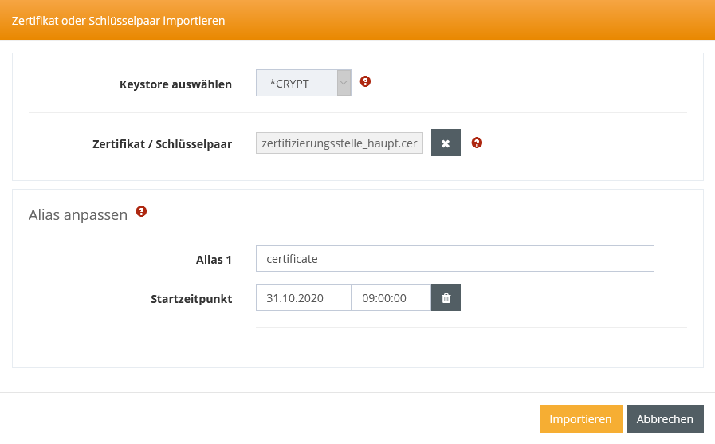Open help for Keystore auswählen
The height and width of the screenshot is (444, 715).
[365, 81]
